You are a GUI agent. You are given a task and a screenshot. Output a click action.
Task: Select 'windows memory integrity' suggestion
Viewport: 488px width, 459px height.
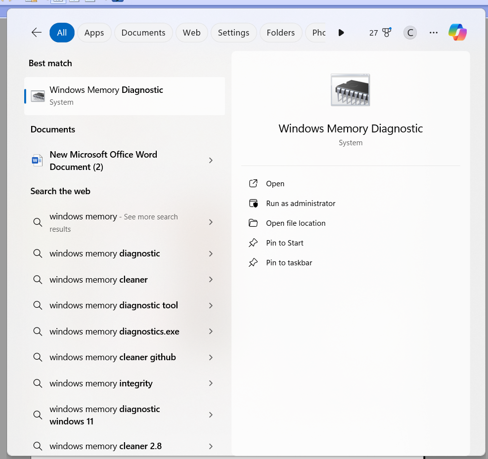point(125,383)
